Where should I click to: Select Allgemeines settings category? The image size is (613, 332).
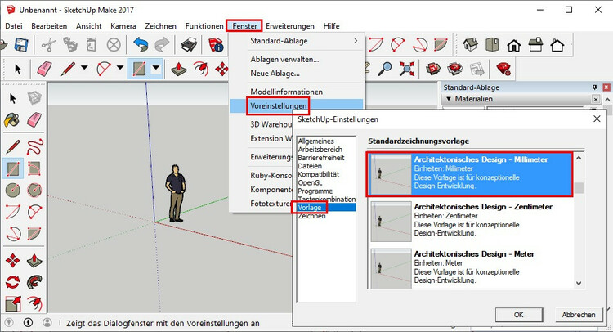tap(315, 141)
